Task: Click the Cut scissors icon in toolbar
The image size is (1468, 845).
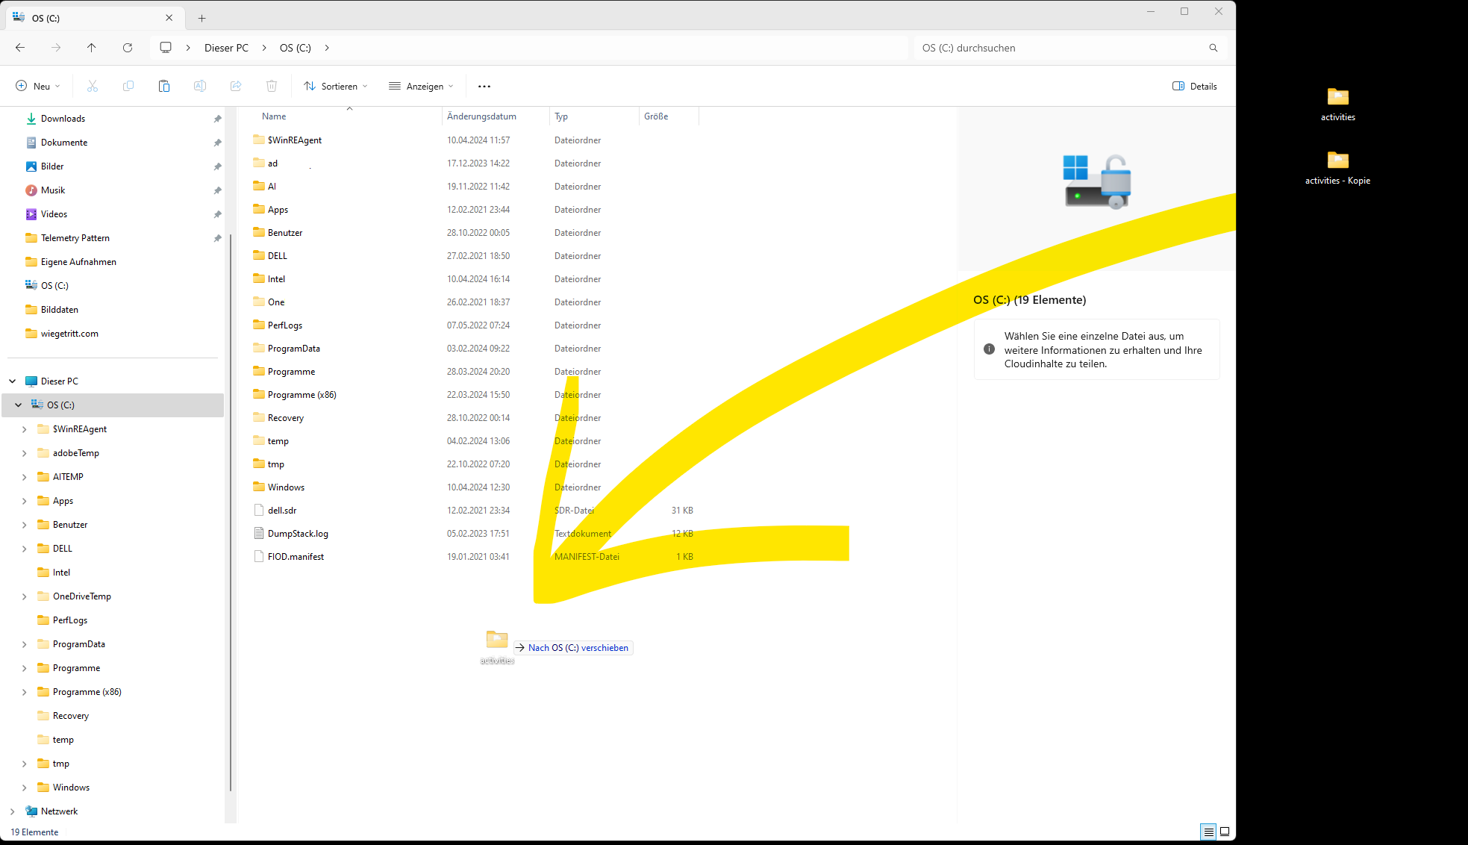Action: click(x=93, y=87)
